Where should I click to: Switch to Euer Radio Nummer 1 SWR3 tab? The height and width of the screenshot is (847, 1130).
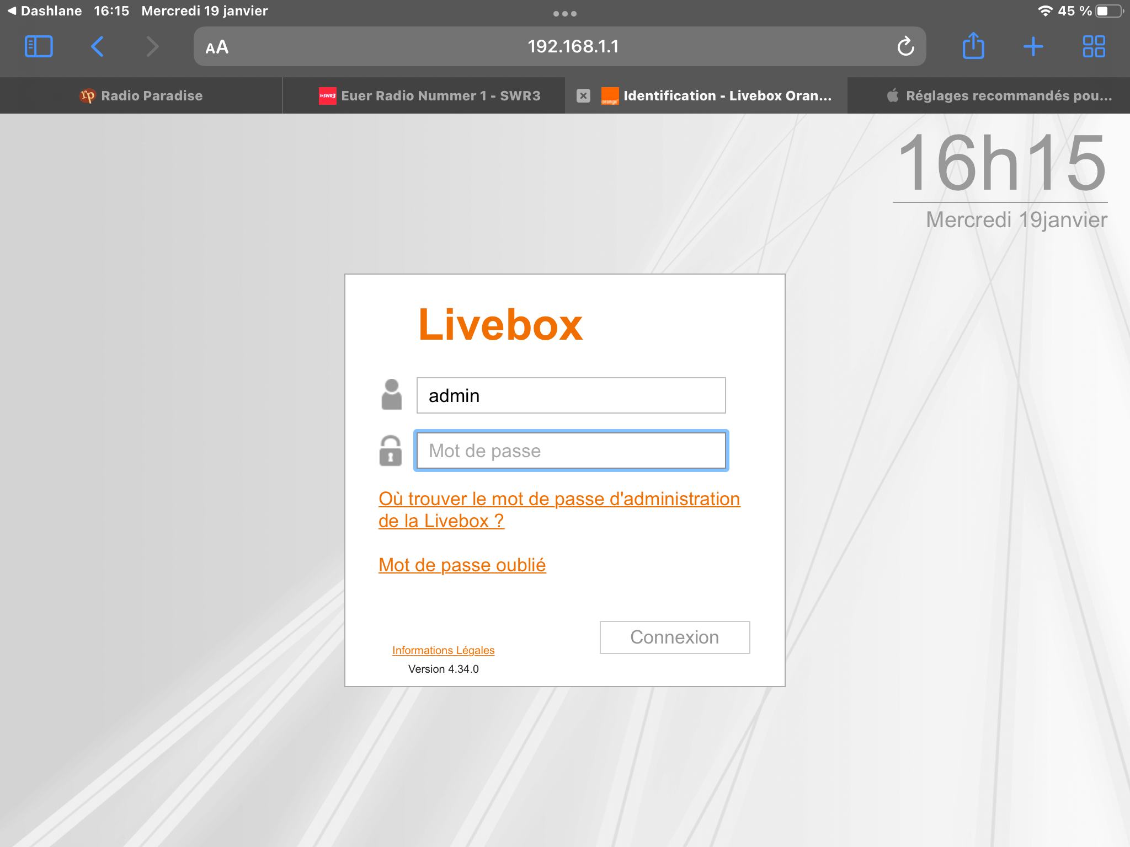[x=429, y=95]
